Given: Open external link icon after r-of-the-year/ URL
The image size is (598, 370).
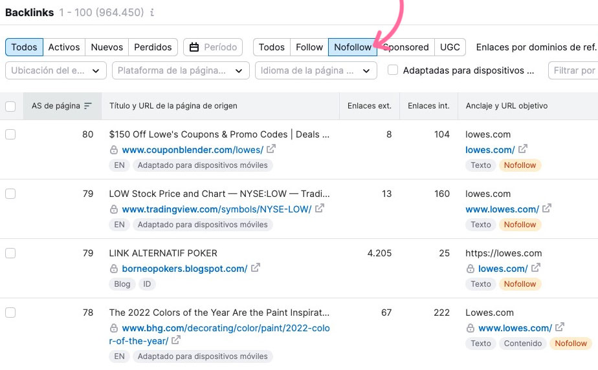Looking at the screenshot, I should 175,341.
